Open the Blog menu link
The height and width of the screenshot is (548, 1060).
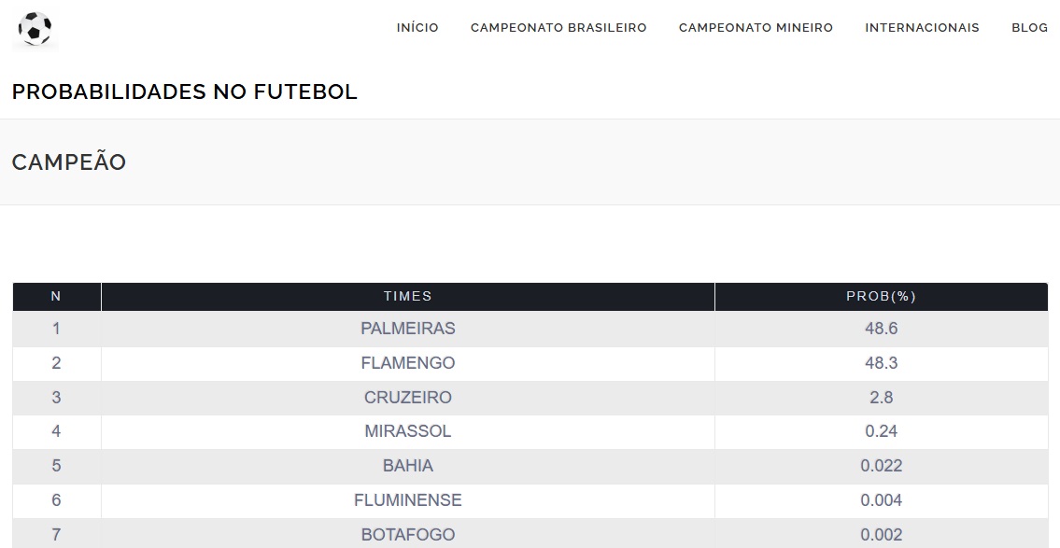(1029, 28)
